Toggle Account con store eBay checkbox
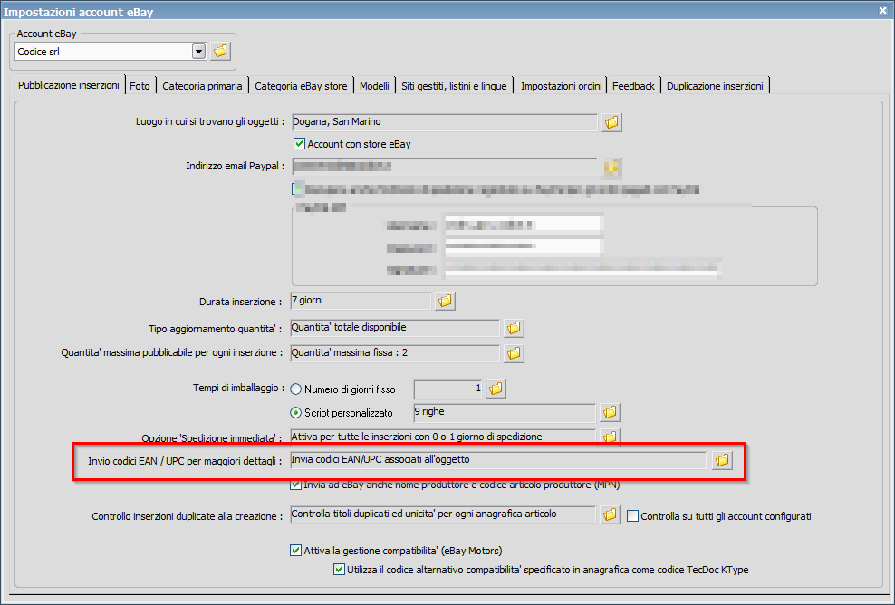Image resolution: width=895 pixels, height=605 pixels. (x=299, y=144)
